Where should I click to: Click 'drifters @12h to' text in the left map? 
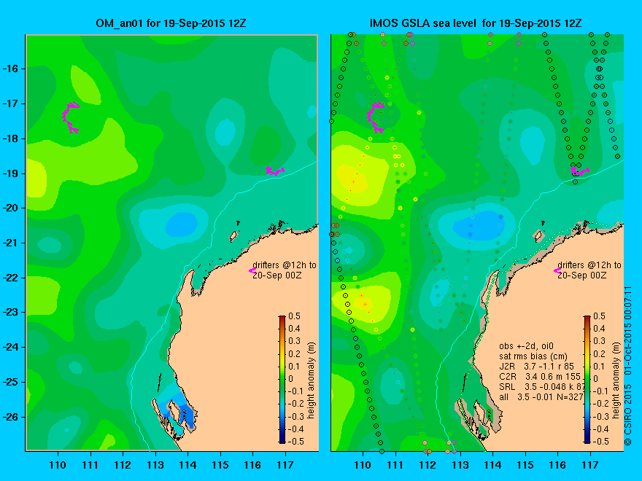(x=284, y=265)
